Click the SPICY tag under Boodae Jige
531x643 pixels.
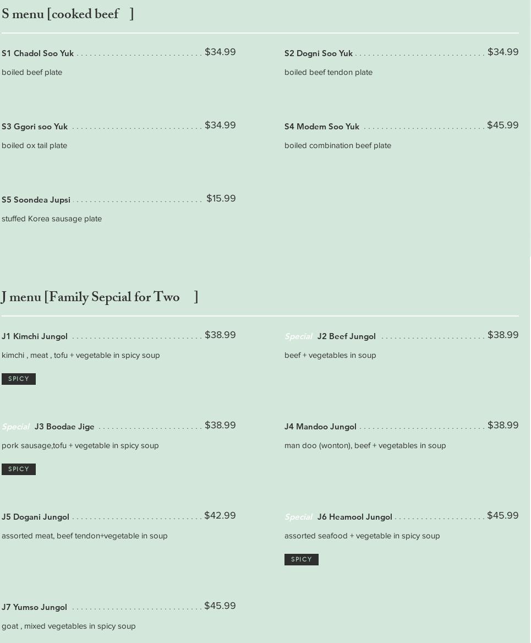click(19, 469)
